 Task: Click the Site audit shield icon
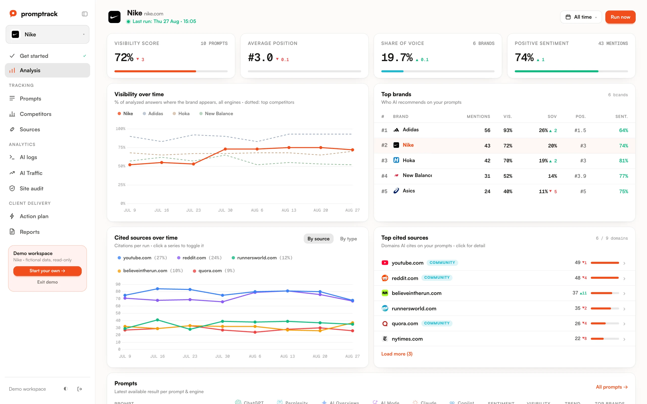click(12, 188)
